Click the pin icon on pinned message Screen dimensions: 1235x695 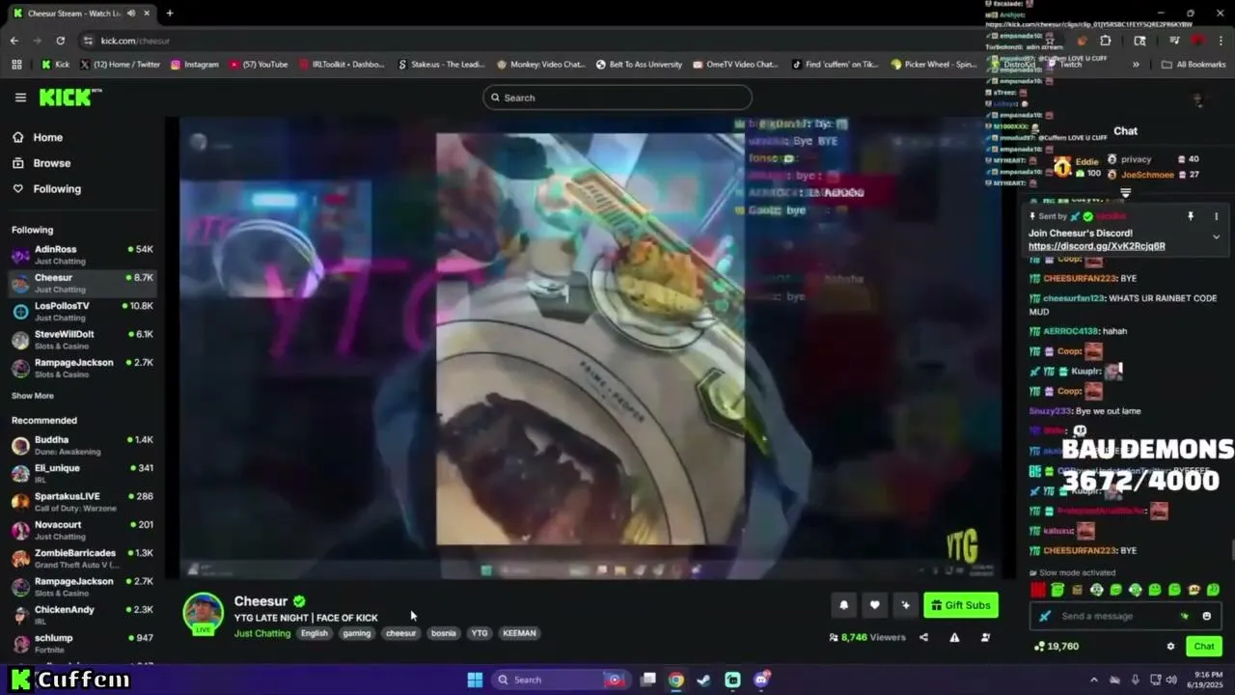[x=1191, y=216]
